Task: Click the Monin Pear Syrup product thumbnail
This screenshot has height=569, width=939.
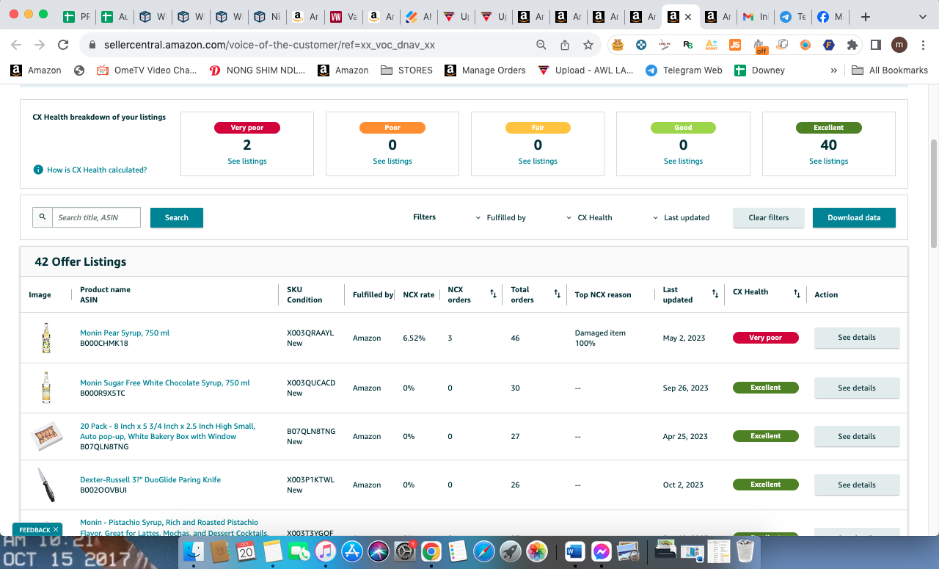Action: point(47,338)
